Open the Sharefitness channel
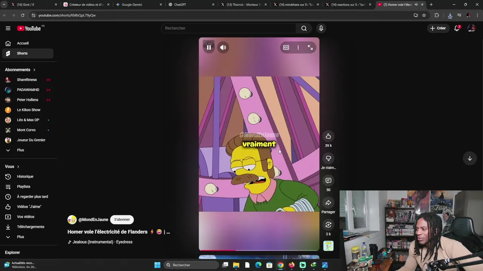483x271 pixels. [x=28, y=80]
